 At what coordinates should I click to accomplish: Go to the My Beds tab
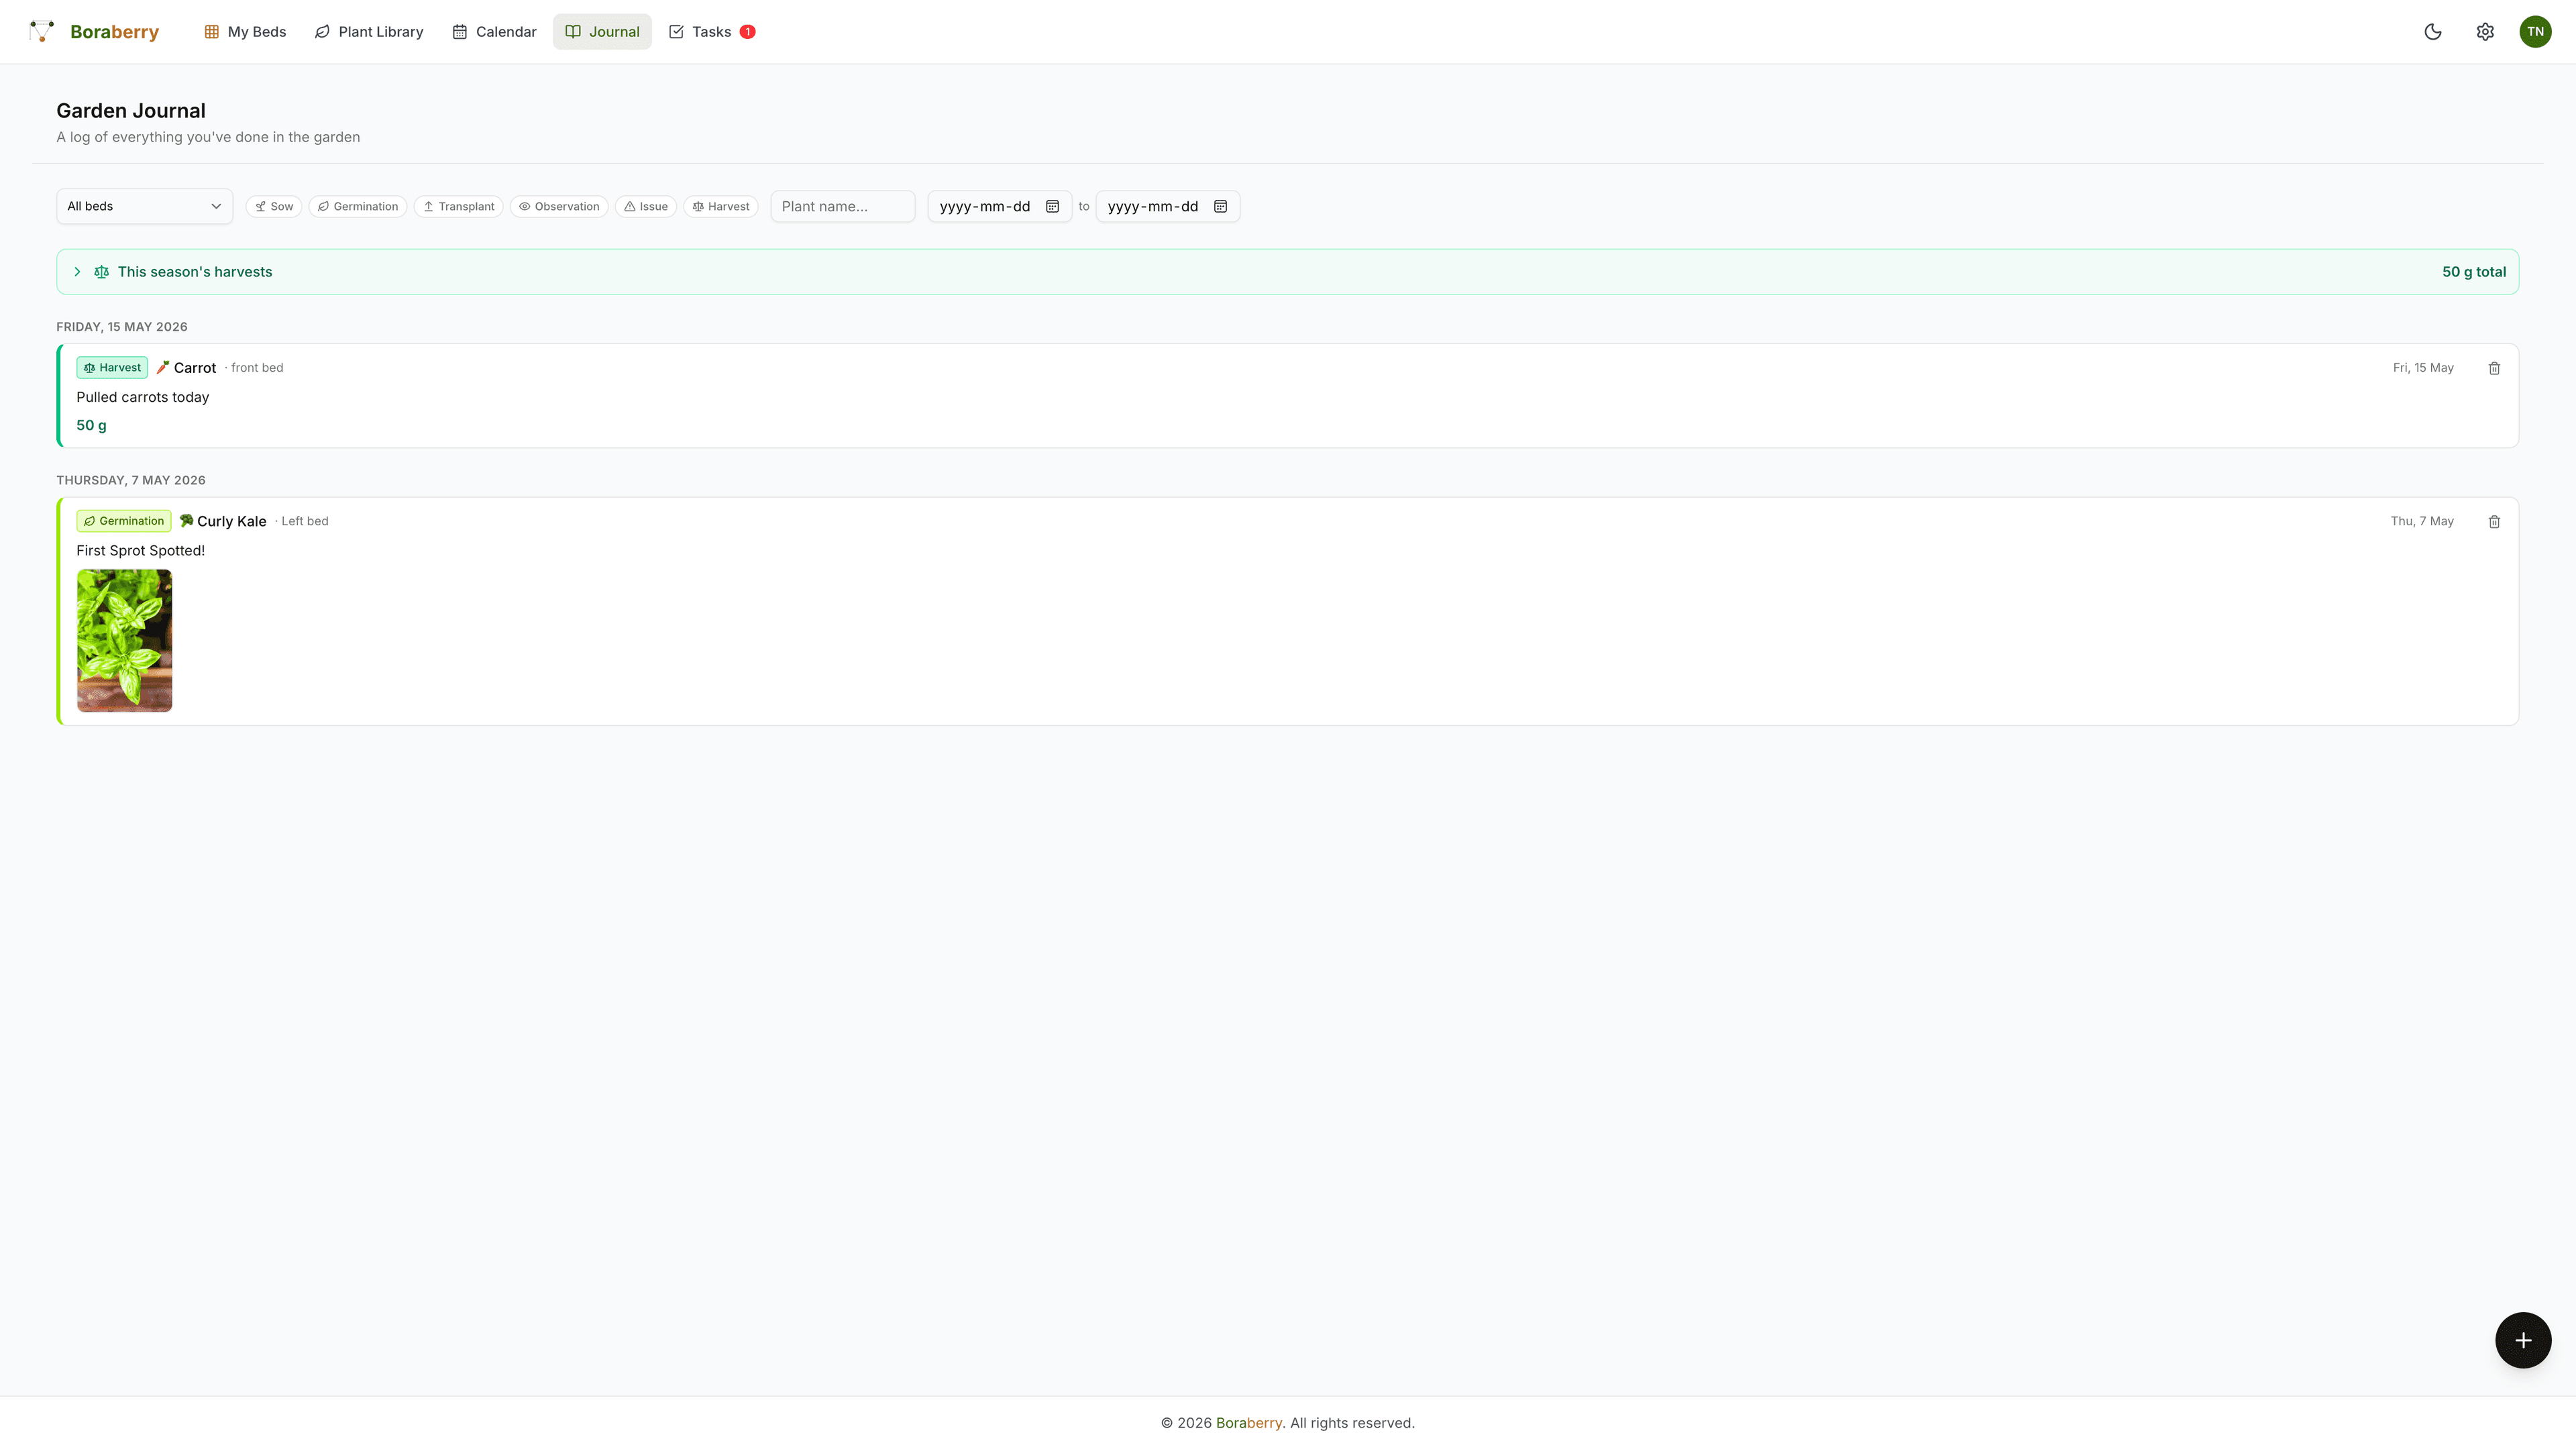pyautogui.click(x=245, y=32)
